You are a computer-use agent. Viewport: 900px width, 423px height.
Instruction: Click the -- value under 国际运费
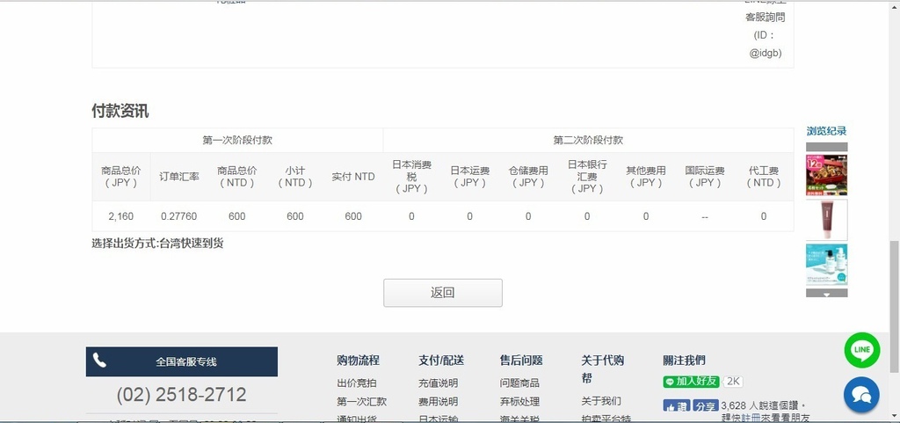click(705, 217)
